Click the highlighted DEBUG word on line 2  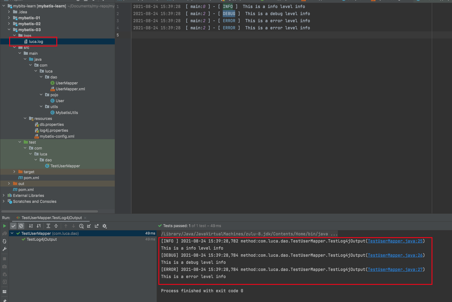click(229, 14)
